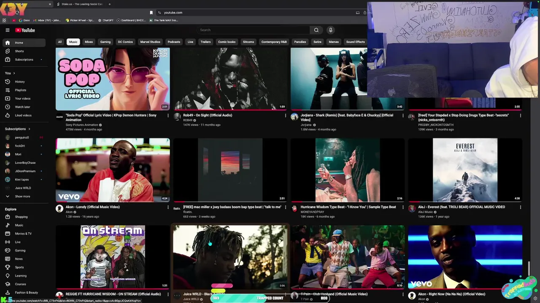Play Soda Pop lyric video thumbnail
This screenshot has width=540, height=303.
pyautogui.click(x=113, y=79)
